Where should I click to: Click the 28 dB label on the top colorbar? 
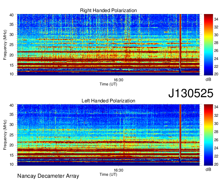point(216,43)
